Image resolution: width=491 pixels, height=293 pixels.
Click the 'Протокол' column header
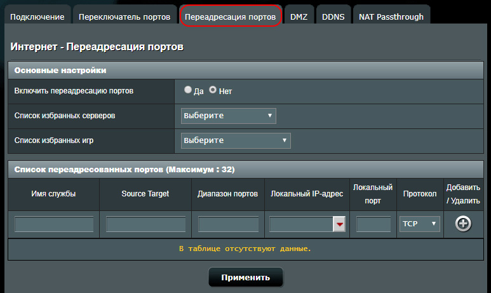click(x=420, y=193)
